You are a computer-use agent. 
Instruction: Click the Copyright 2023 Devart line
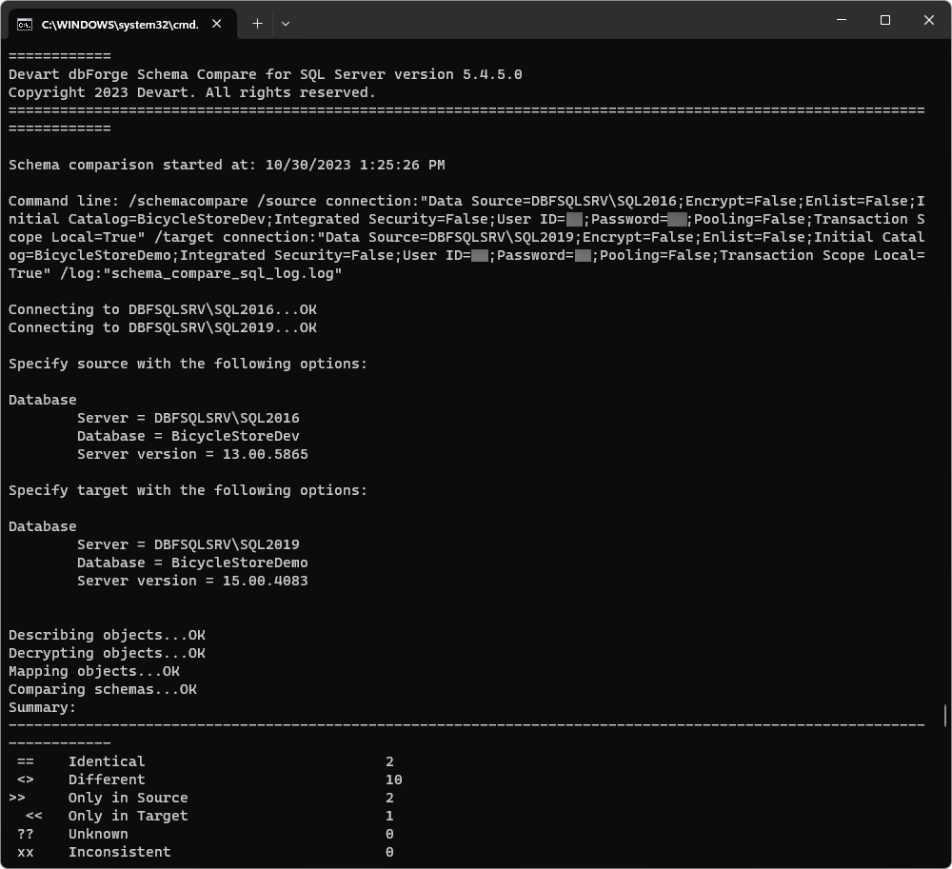[192, 92]
